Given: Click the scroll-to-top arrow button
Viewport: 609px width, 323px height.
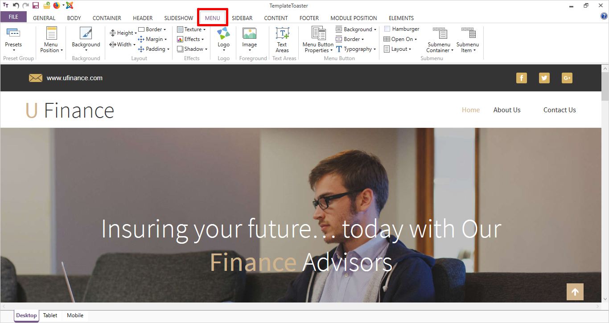Looking at the screenshot, I should [x=575, y=292].
